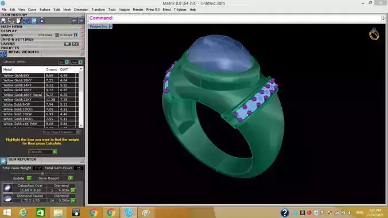Image resolution: width=388 pixels, height=218 pixels.
Task: Click the Gem Reporter panel icon
Action: coord(3,161)
